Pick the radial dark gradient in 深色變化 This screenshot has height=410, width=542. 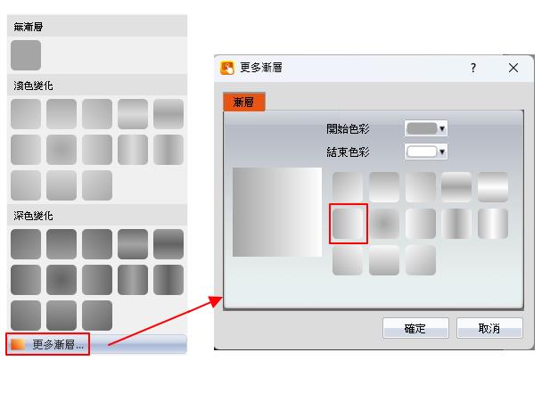[x=62, y=280]
